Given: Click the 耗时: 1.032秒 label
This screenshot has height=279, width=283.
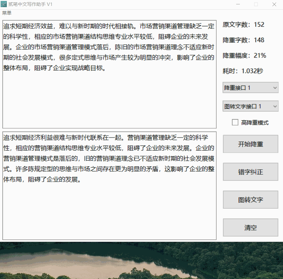Looking at the screenshot, I should (x=243, y=71).
